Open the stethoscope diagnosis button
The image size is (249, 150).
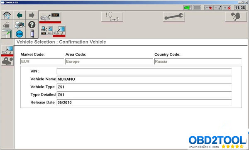[112, 17]
